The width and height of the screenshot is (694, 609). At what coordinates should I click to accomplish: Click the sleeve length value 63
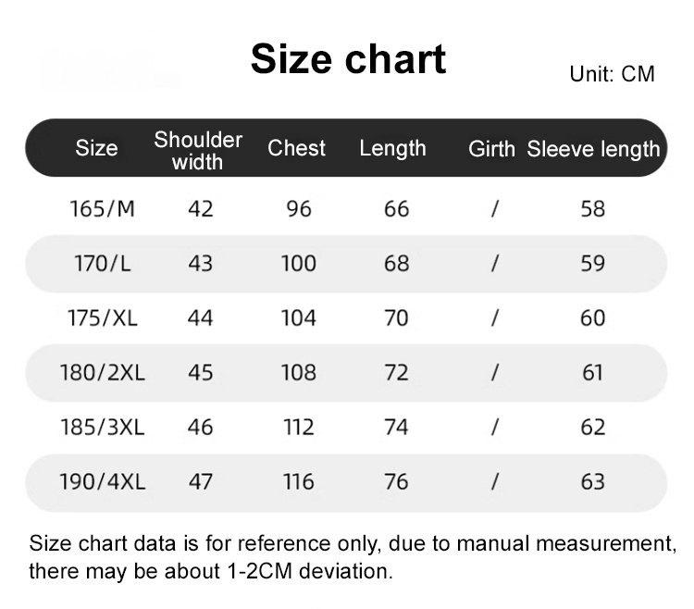click(x=592, y=481)
